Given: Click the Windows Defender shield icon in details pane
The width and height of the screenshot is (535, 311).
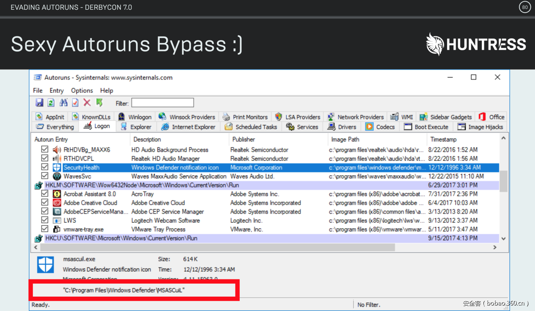Looking at the screenshot, I should [x=46, y=265].
